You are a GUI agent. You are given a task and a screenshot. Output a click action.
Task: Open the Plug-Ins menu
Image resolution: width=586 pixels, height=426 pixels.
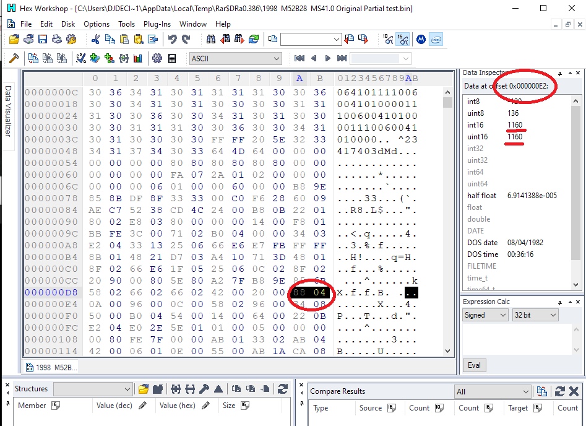157,24
